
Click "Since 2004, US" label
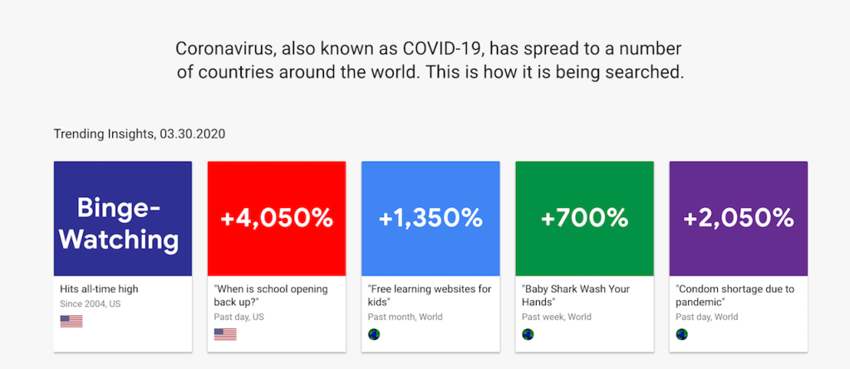(92, 303)
